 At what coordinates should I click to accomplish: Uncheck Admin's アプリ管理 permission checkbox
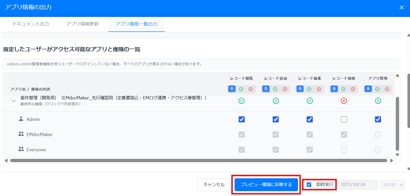pyautogui.click(x=378, y=119)
